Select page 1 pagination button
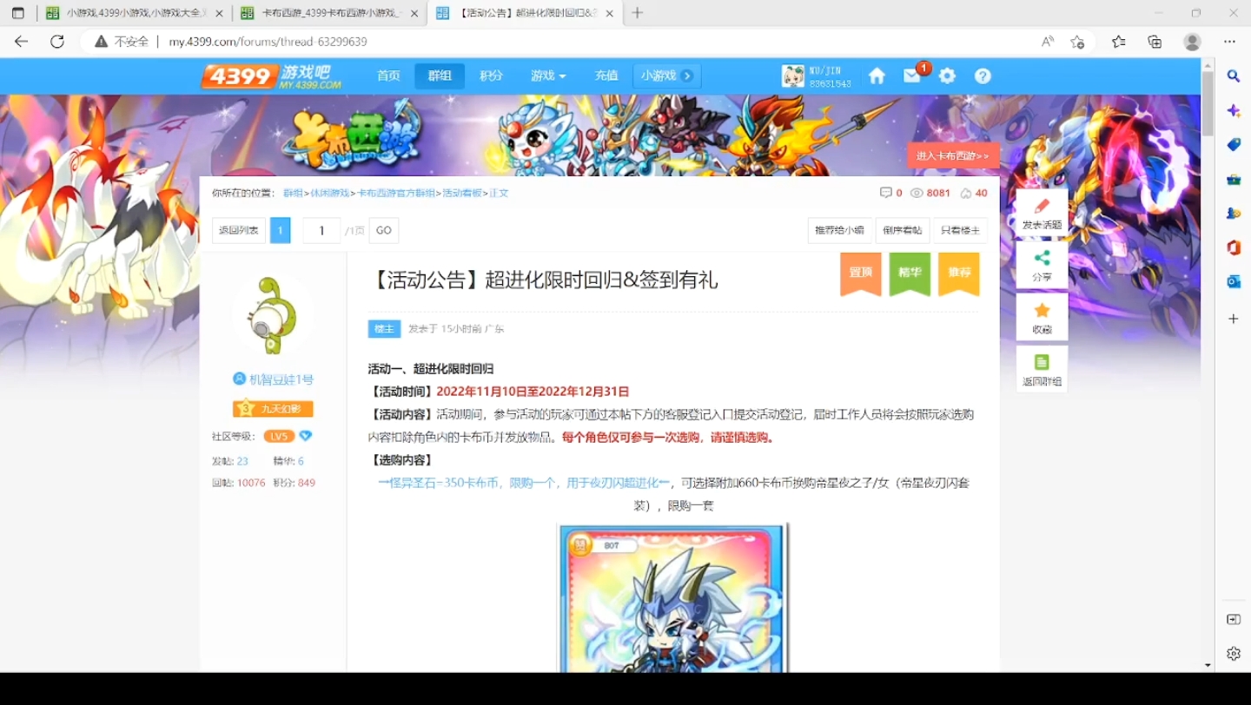This screenshot has width=1251, height=705. [x=280, y=230]
